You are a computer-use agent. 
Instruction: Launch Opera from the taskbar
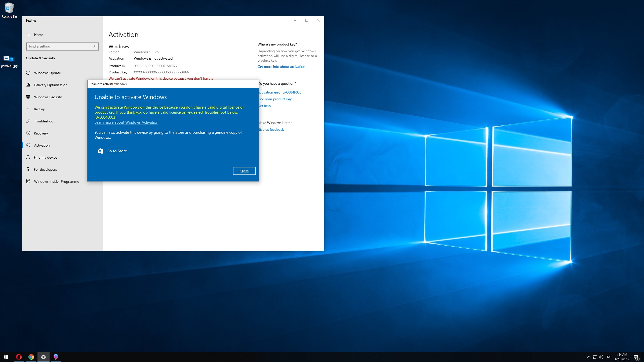coord(19,357)
